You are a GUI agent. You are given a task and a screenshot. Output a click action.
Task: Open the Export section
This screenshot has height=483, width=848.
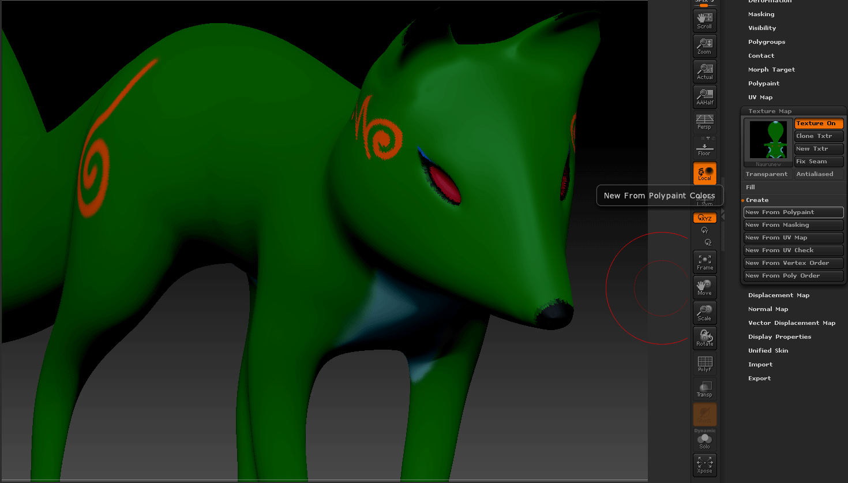click(x=759, y=378)
